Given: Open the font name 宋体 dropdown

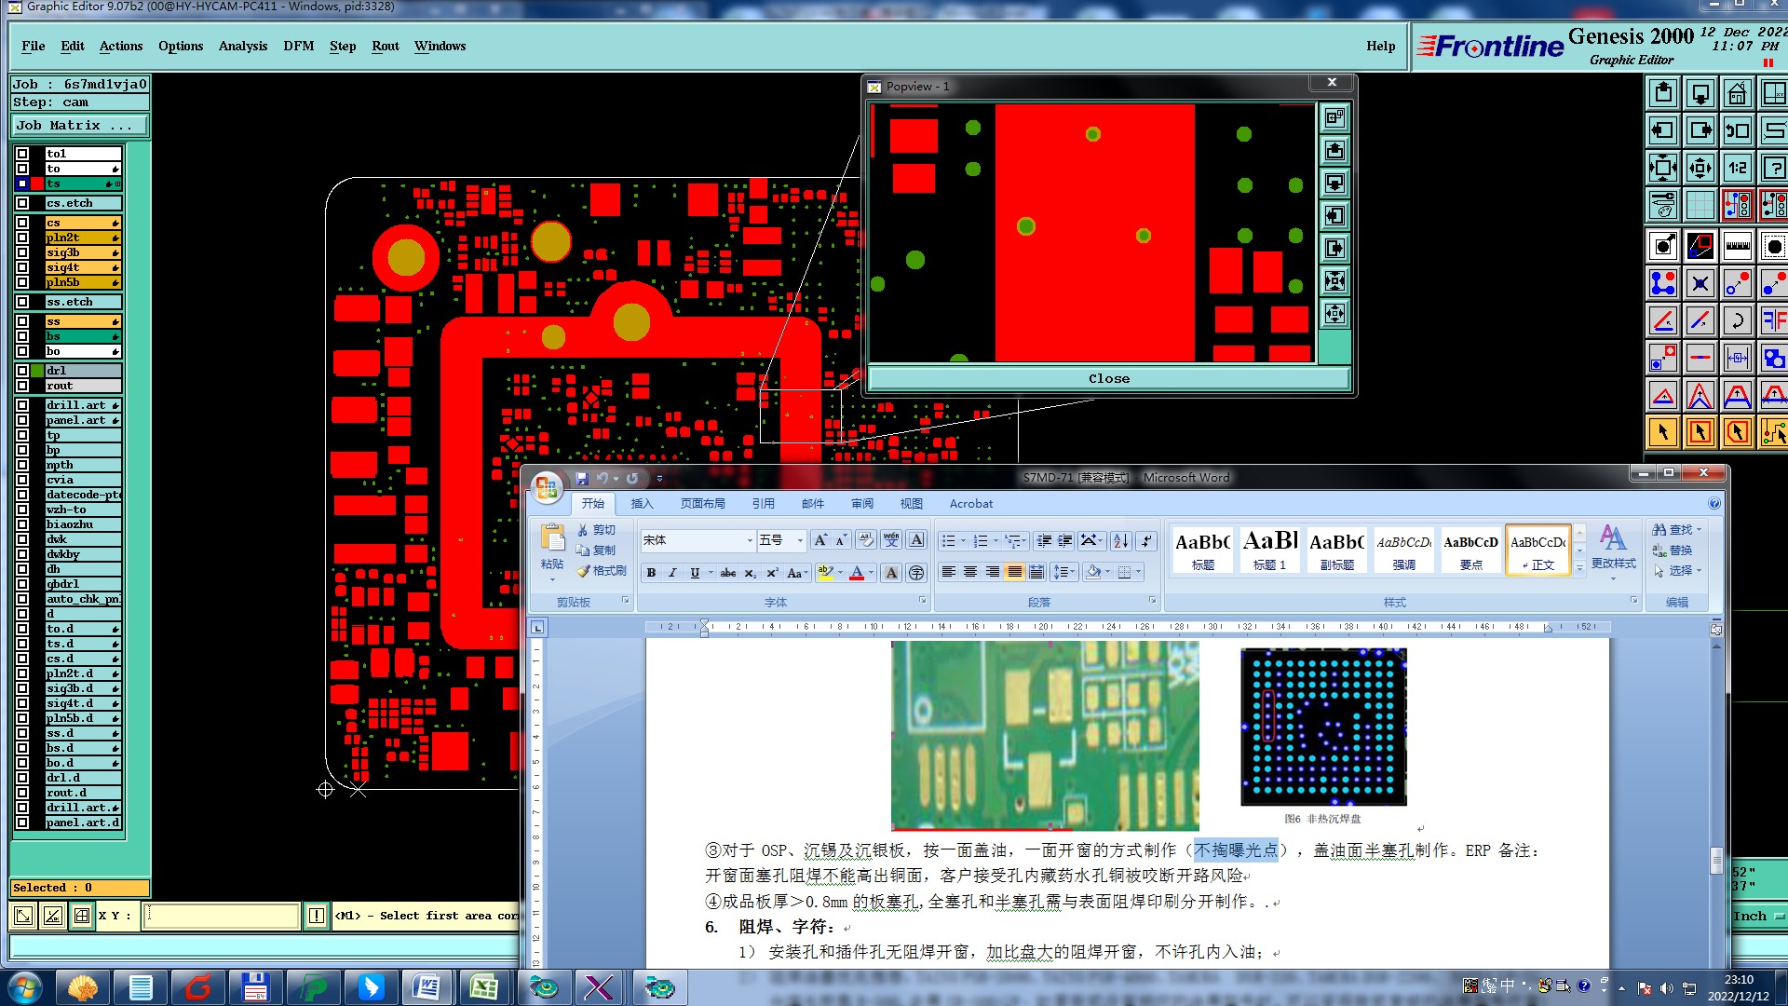Looking at the screenshot, I should (750, 540).
